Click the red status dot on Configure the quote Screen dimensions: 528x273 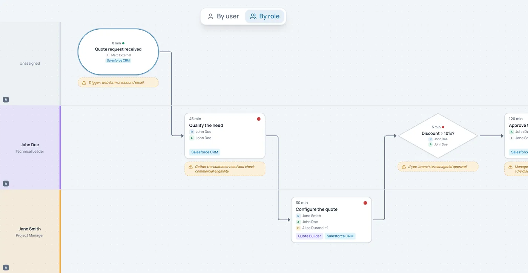click(x=365, y=203)
